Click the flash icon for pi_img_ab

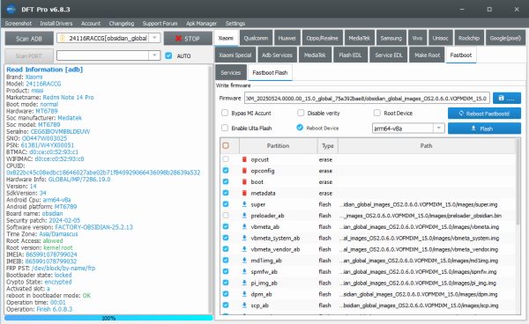pos(244,283)
